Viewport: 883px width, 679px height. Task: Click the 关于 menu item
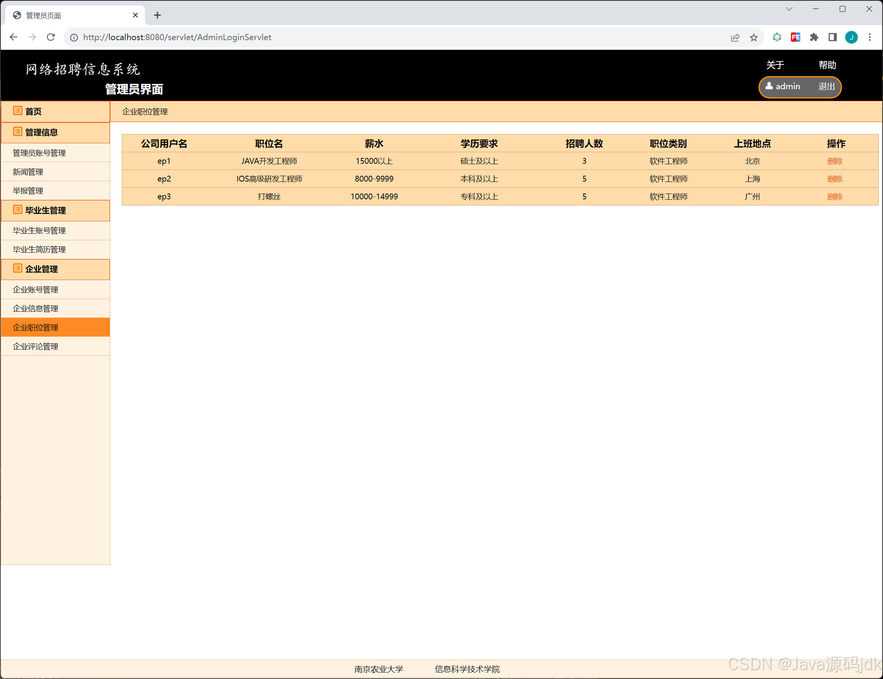pyautogui.click(x=775, y=65)
